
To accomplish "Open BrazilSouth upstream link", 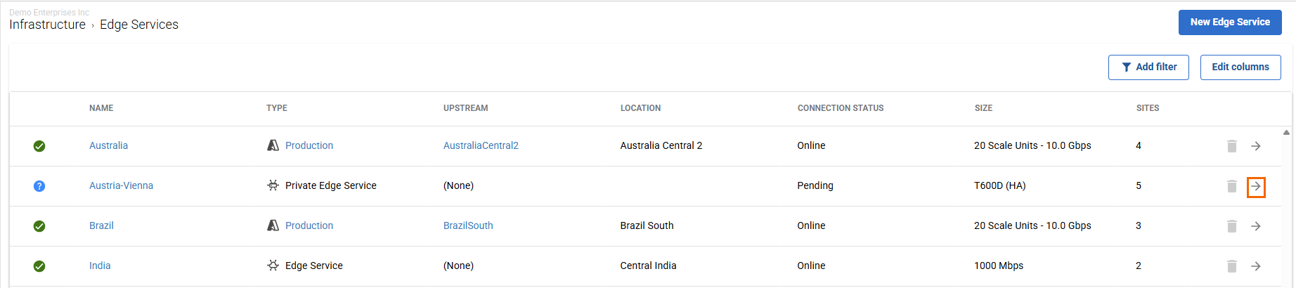I will tap(468, 225).
